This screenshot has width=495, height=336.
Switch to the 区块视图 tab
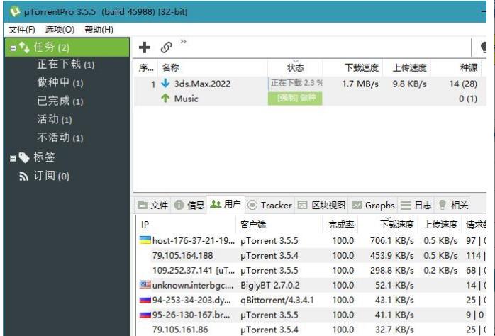(x=322, y=205)
